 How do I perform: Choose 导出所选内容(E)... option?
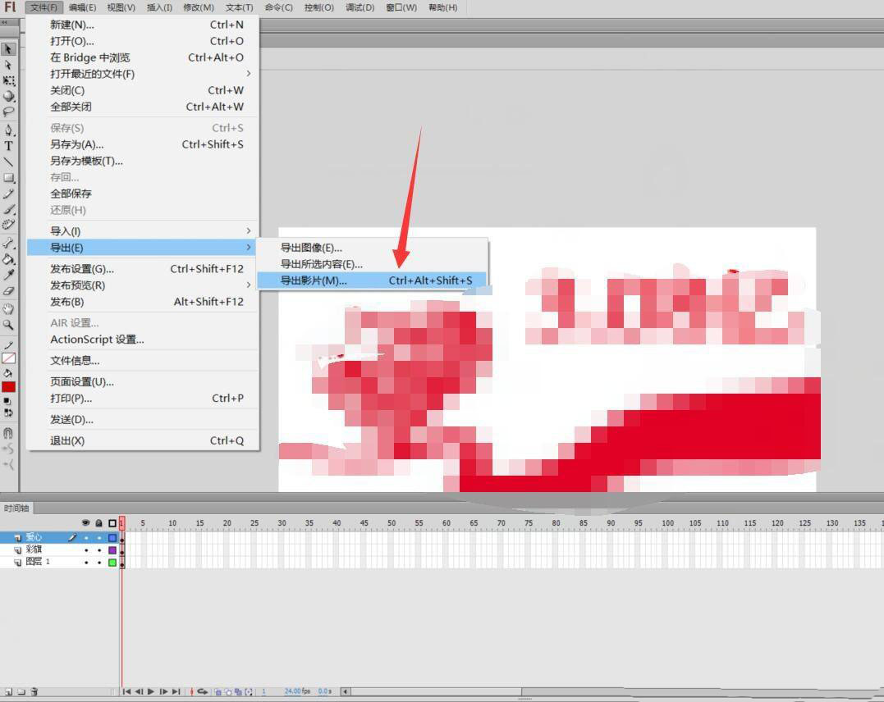pos(372,264)
